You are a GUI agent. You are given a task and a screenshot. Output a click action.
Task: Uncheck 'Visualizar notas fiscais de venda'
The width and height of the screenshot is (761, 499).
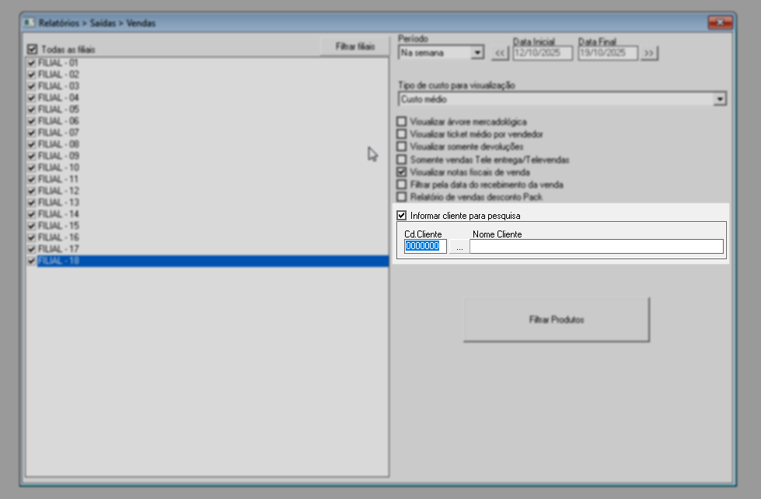(x=401, y=172)
